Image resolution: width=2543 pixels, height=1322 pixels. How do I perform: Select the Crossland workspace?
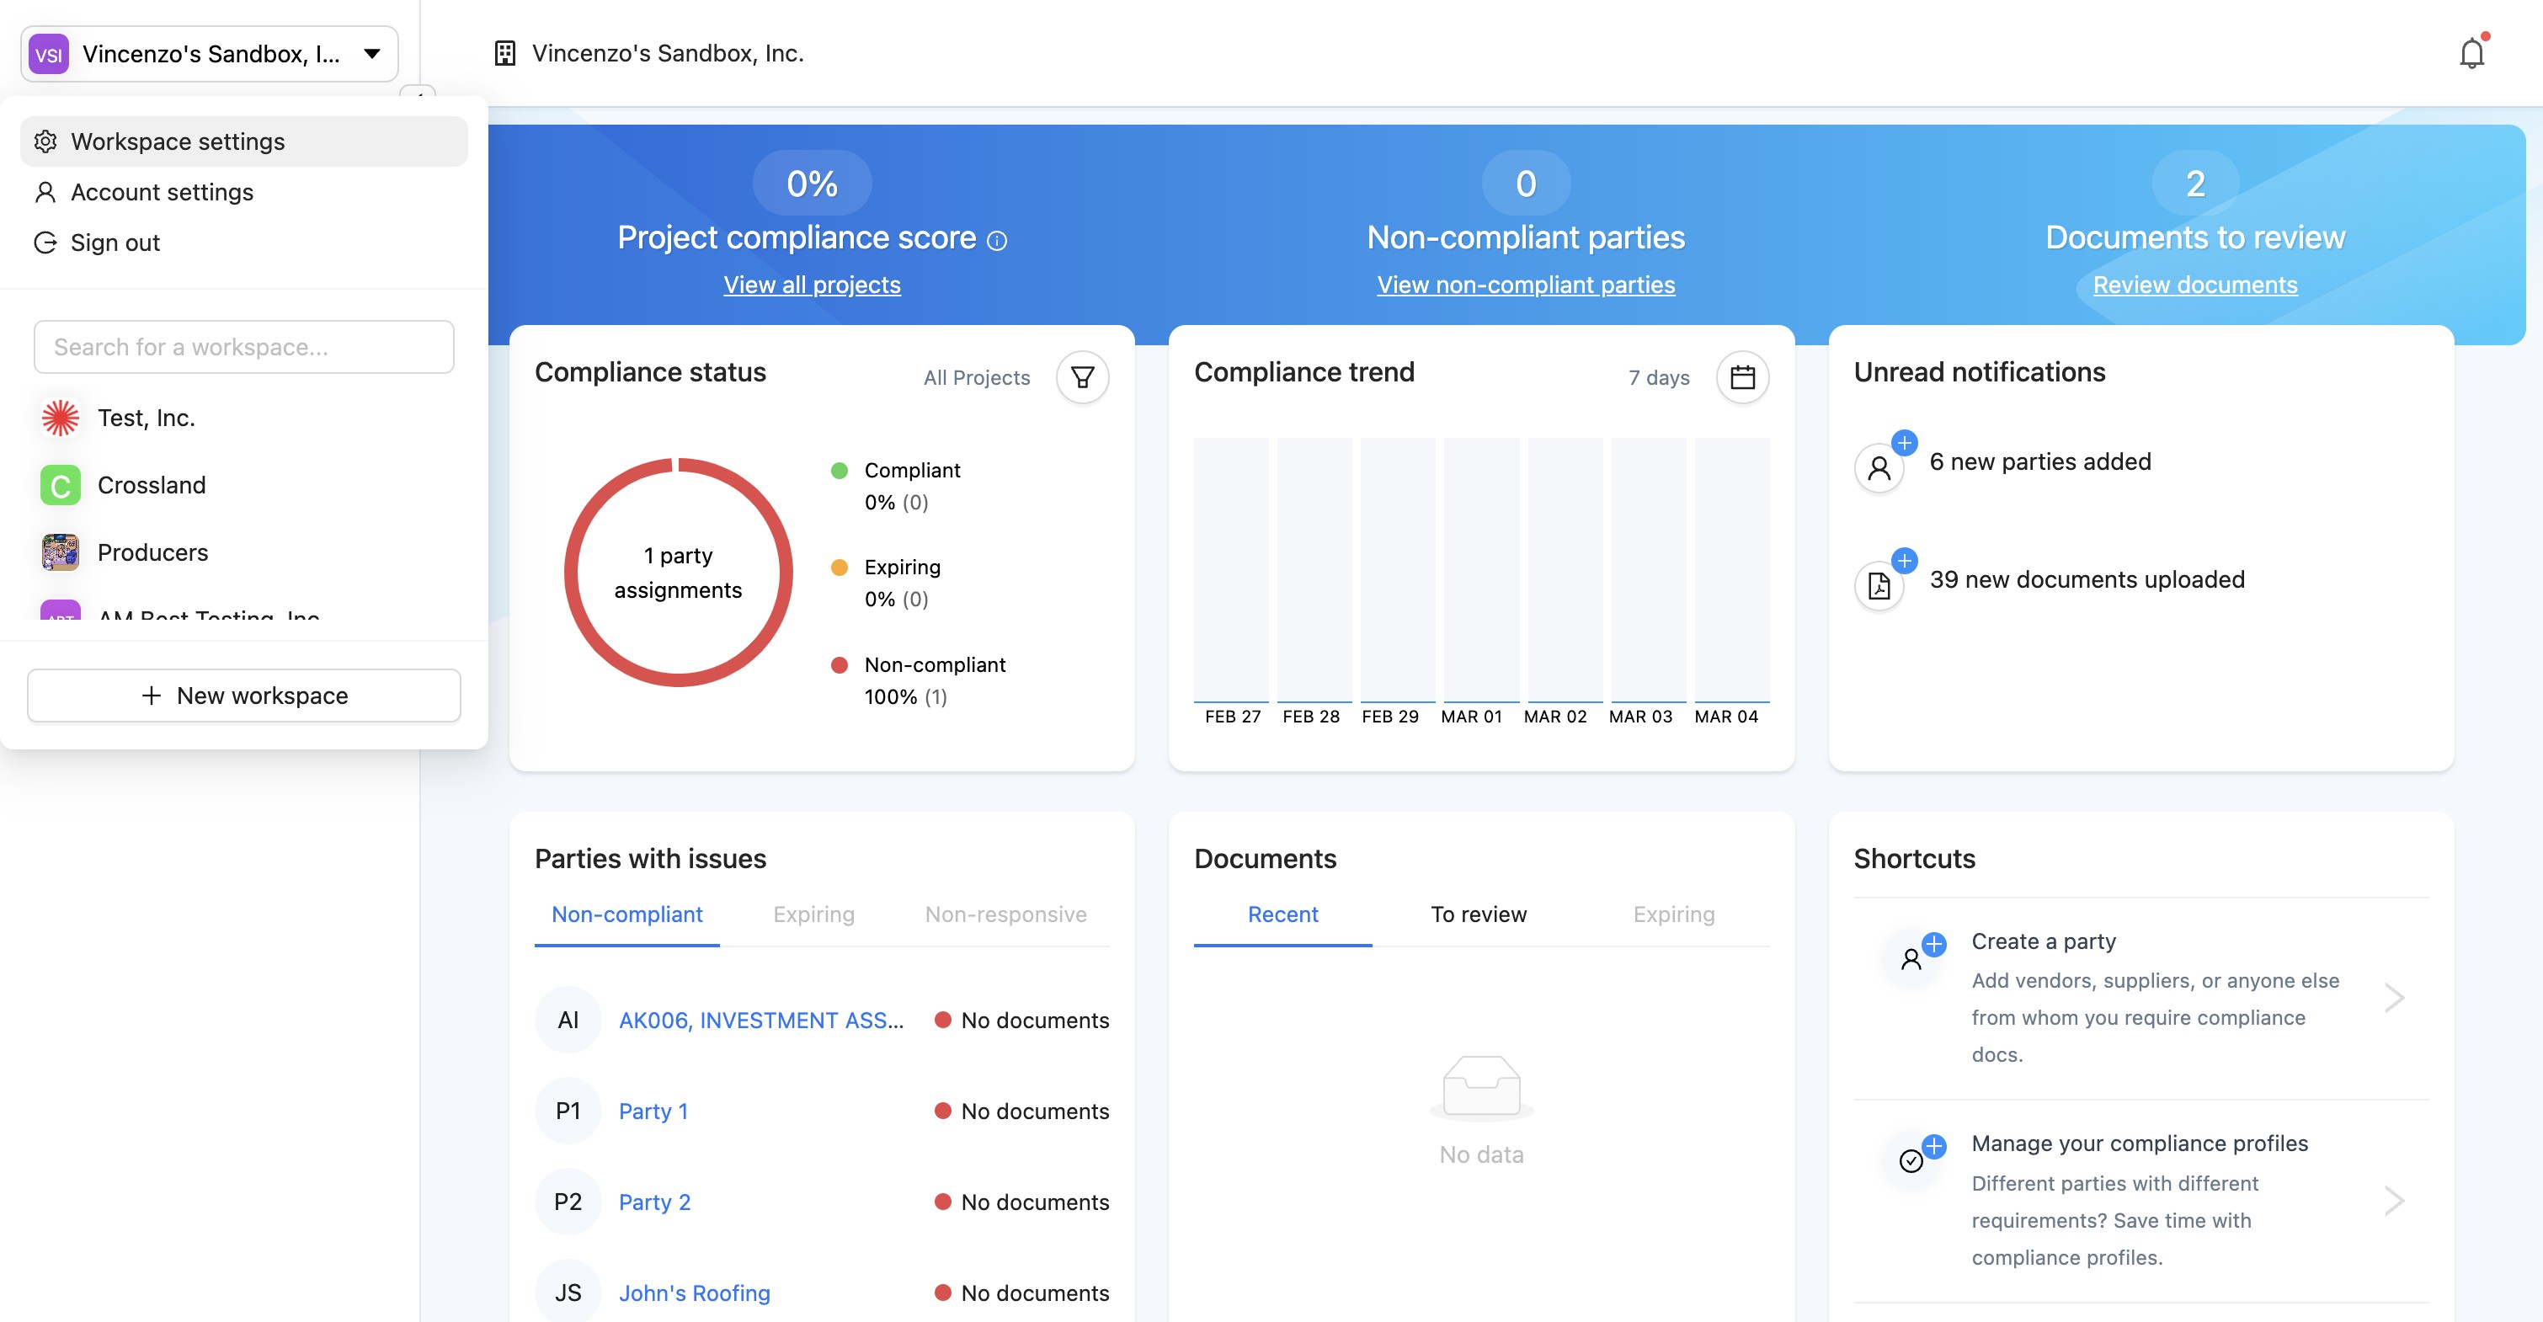tap(151, 485)
